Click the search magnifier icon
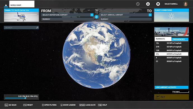 tap(37, 28)
